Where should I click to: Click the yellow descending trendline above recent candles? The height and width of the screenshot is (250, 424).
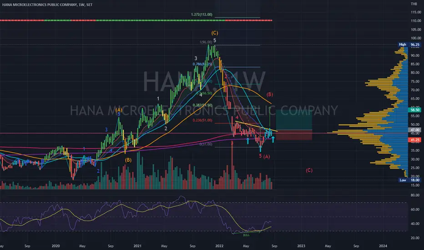coord(256,126)
